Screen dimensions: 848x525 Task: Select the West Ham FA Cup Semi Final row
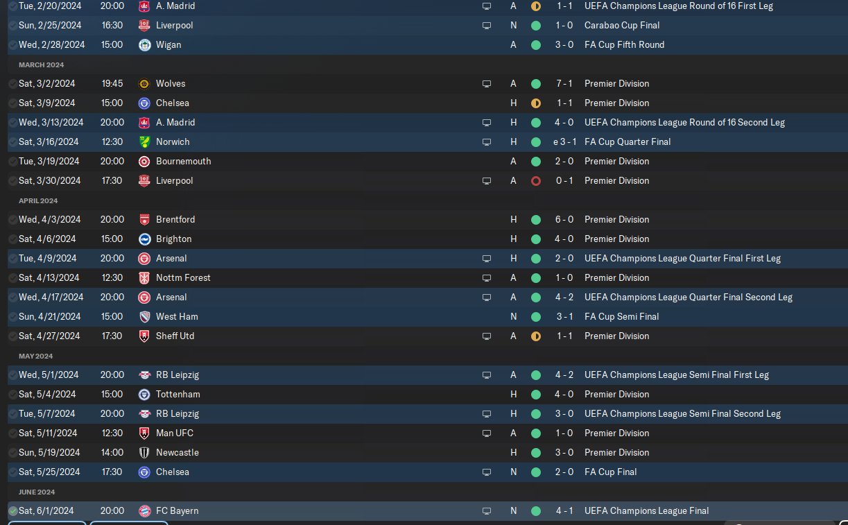coord(424,317)
